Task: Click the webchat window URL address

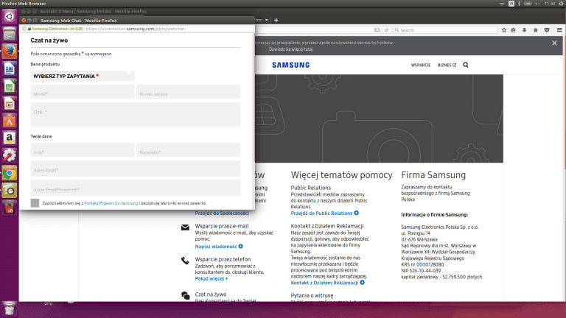Action: point(136,29)
